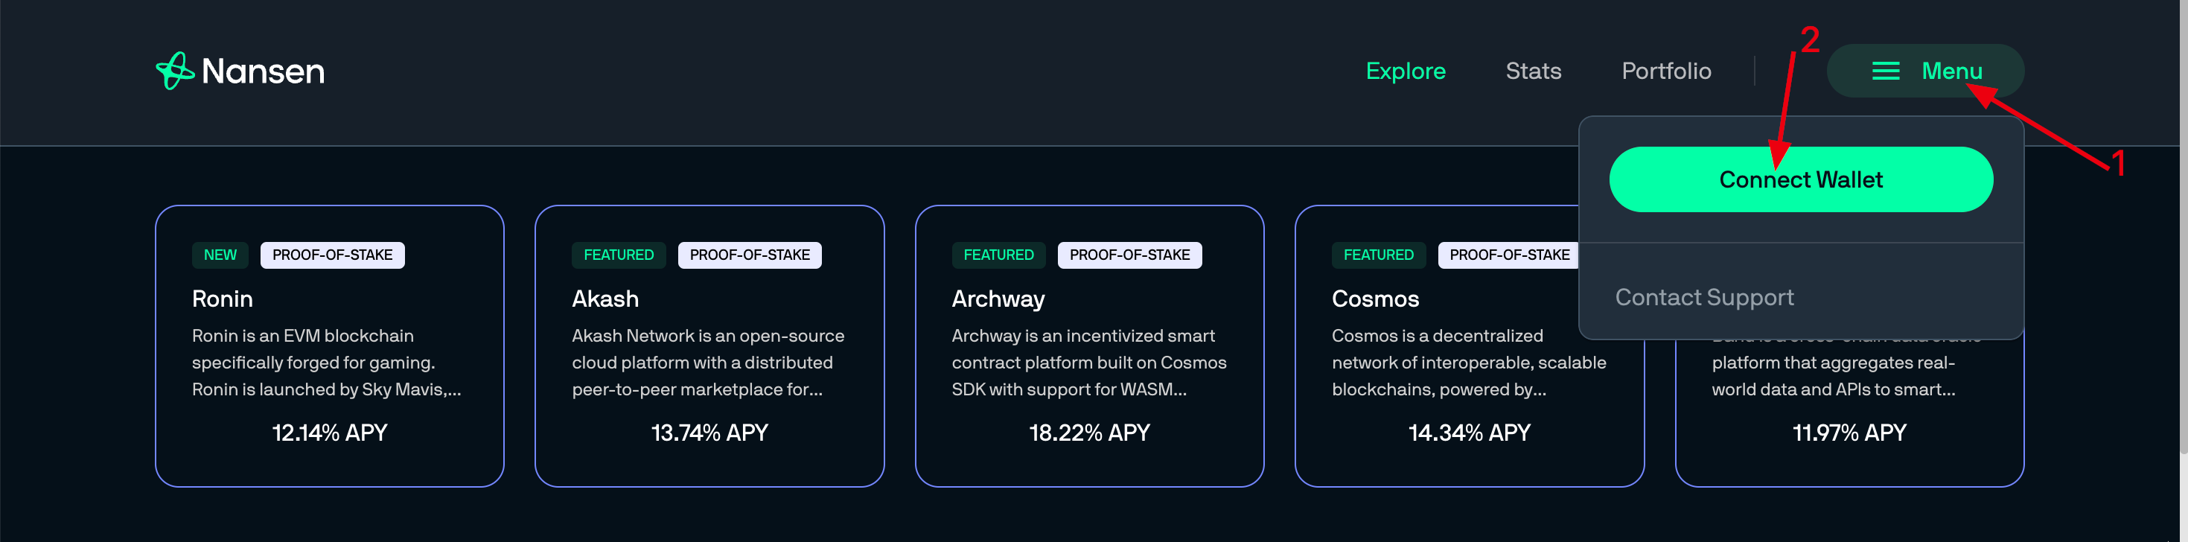
Task: Switch to the Stats page
Action: click(1532, 71)
